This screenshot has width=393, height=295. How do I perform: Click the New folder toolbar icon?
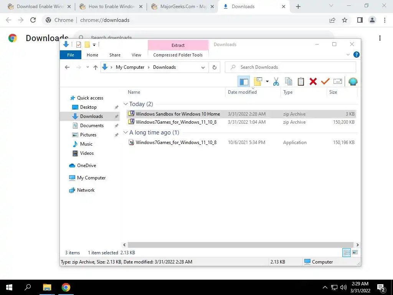click(258, 81)
